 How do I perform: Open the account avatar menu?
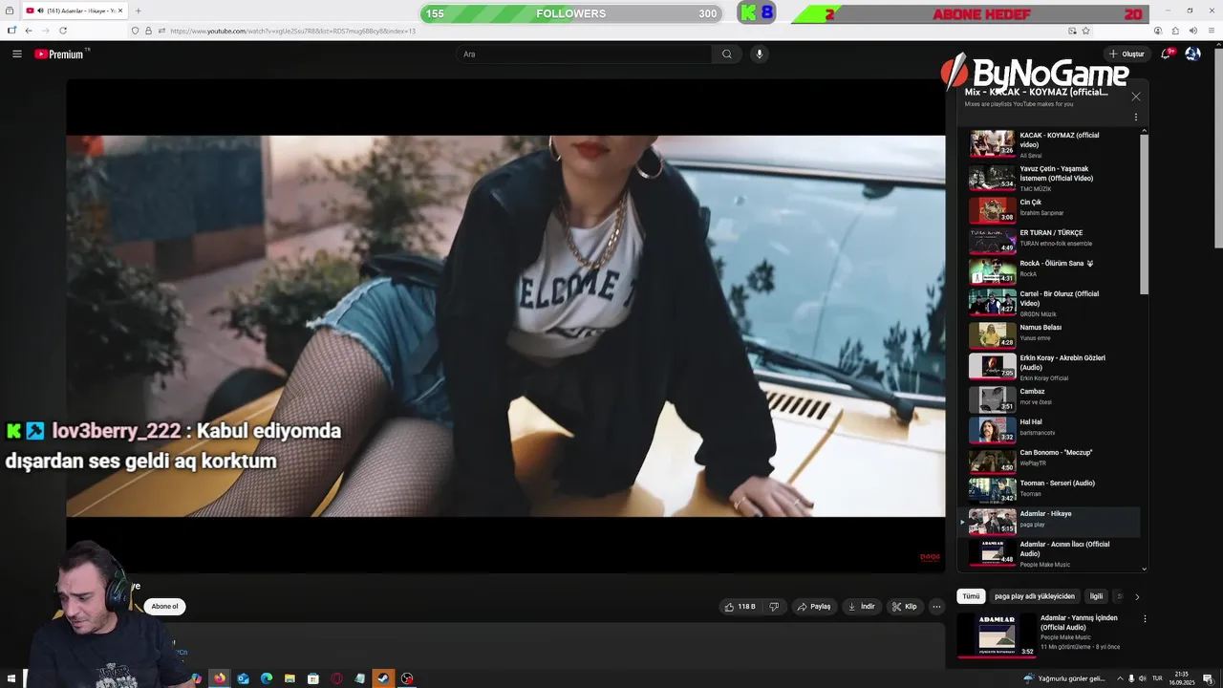(1192, 54)
